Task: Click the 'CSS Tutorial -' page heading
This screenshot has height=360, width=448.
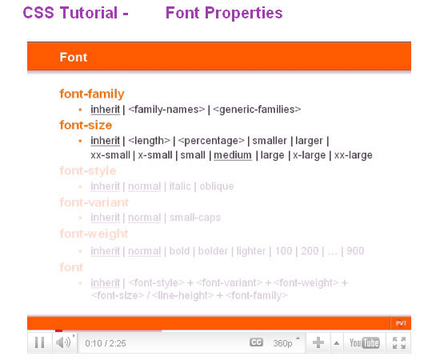Action: 75,13
